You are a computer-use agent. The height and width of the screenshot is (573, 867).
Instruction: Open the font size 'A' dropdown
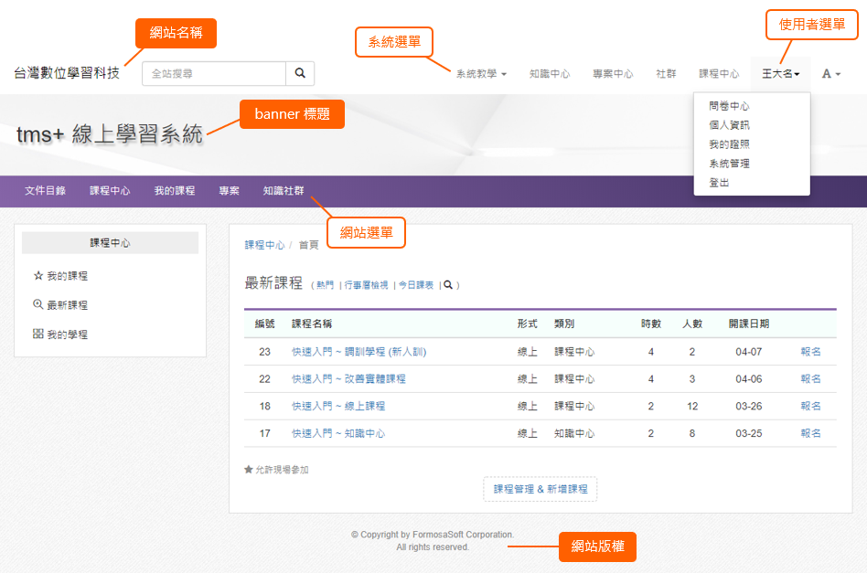tap(830, 74)
